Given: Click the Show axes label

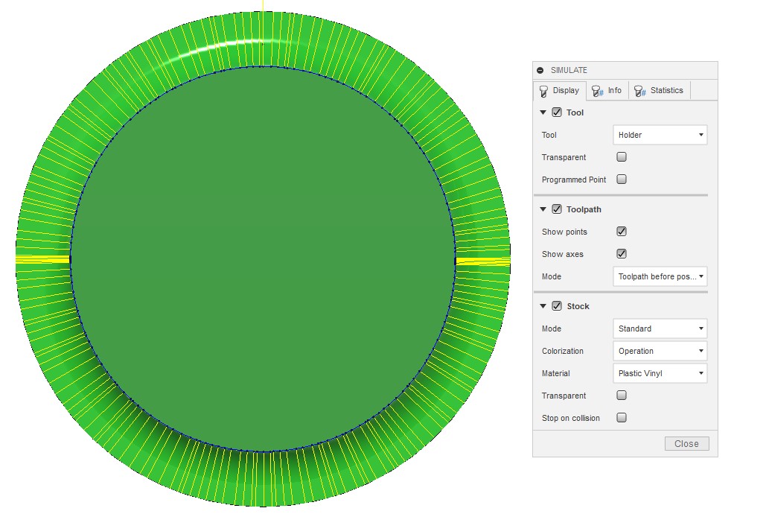Looking at the screenshot, I should (x=562, y=254).
